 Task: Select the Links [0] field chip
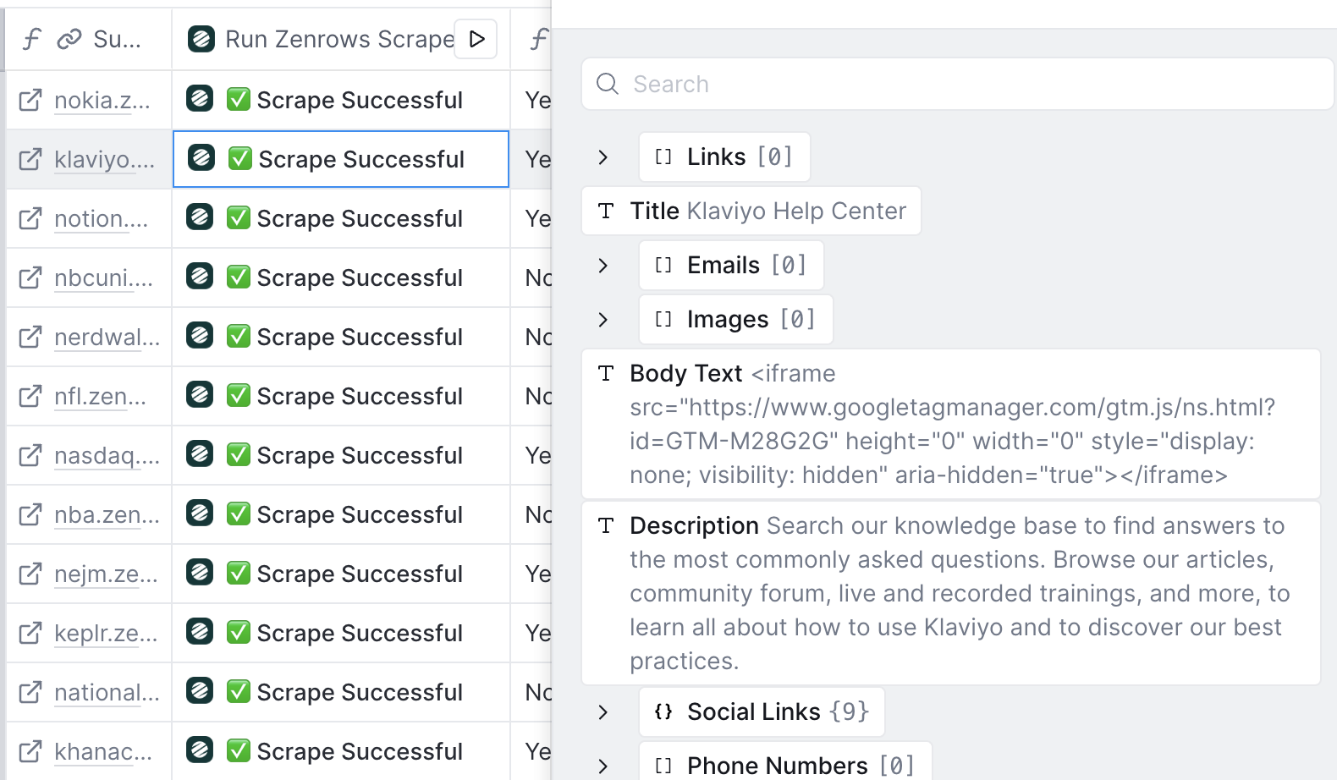(x=724, y=157)
